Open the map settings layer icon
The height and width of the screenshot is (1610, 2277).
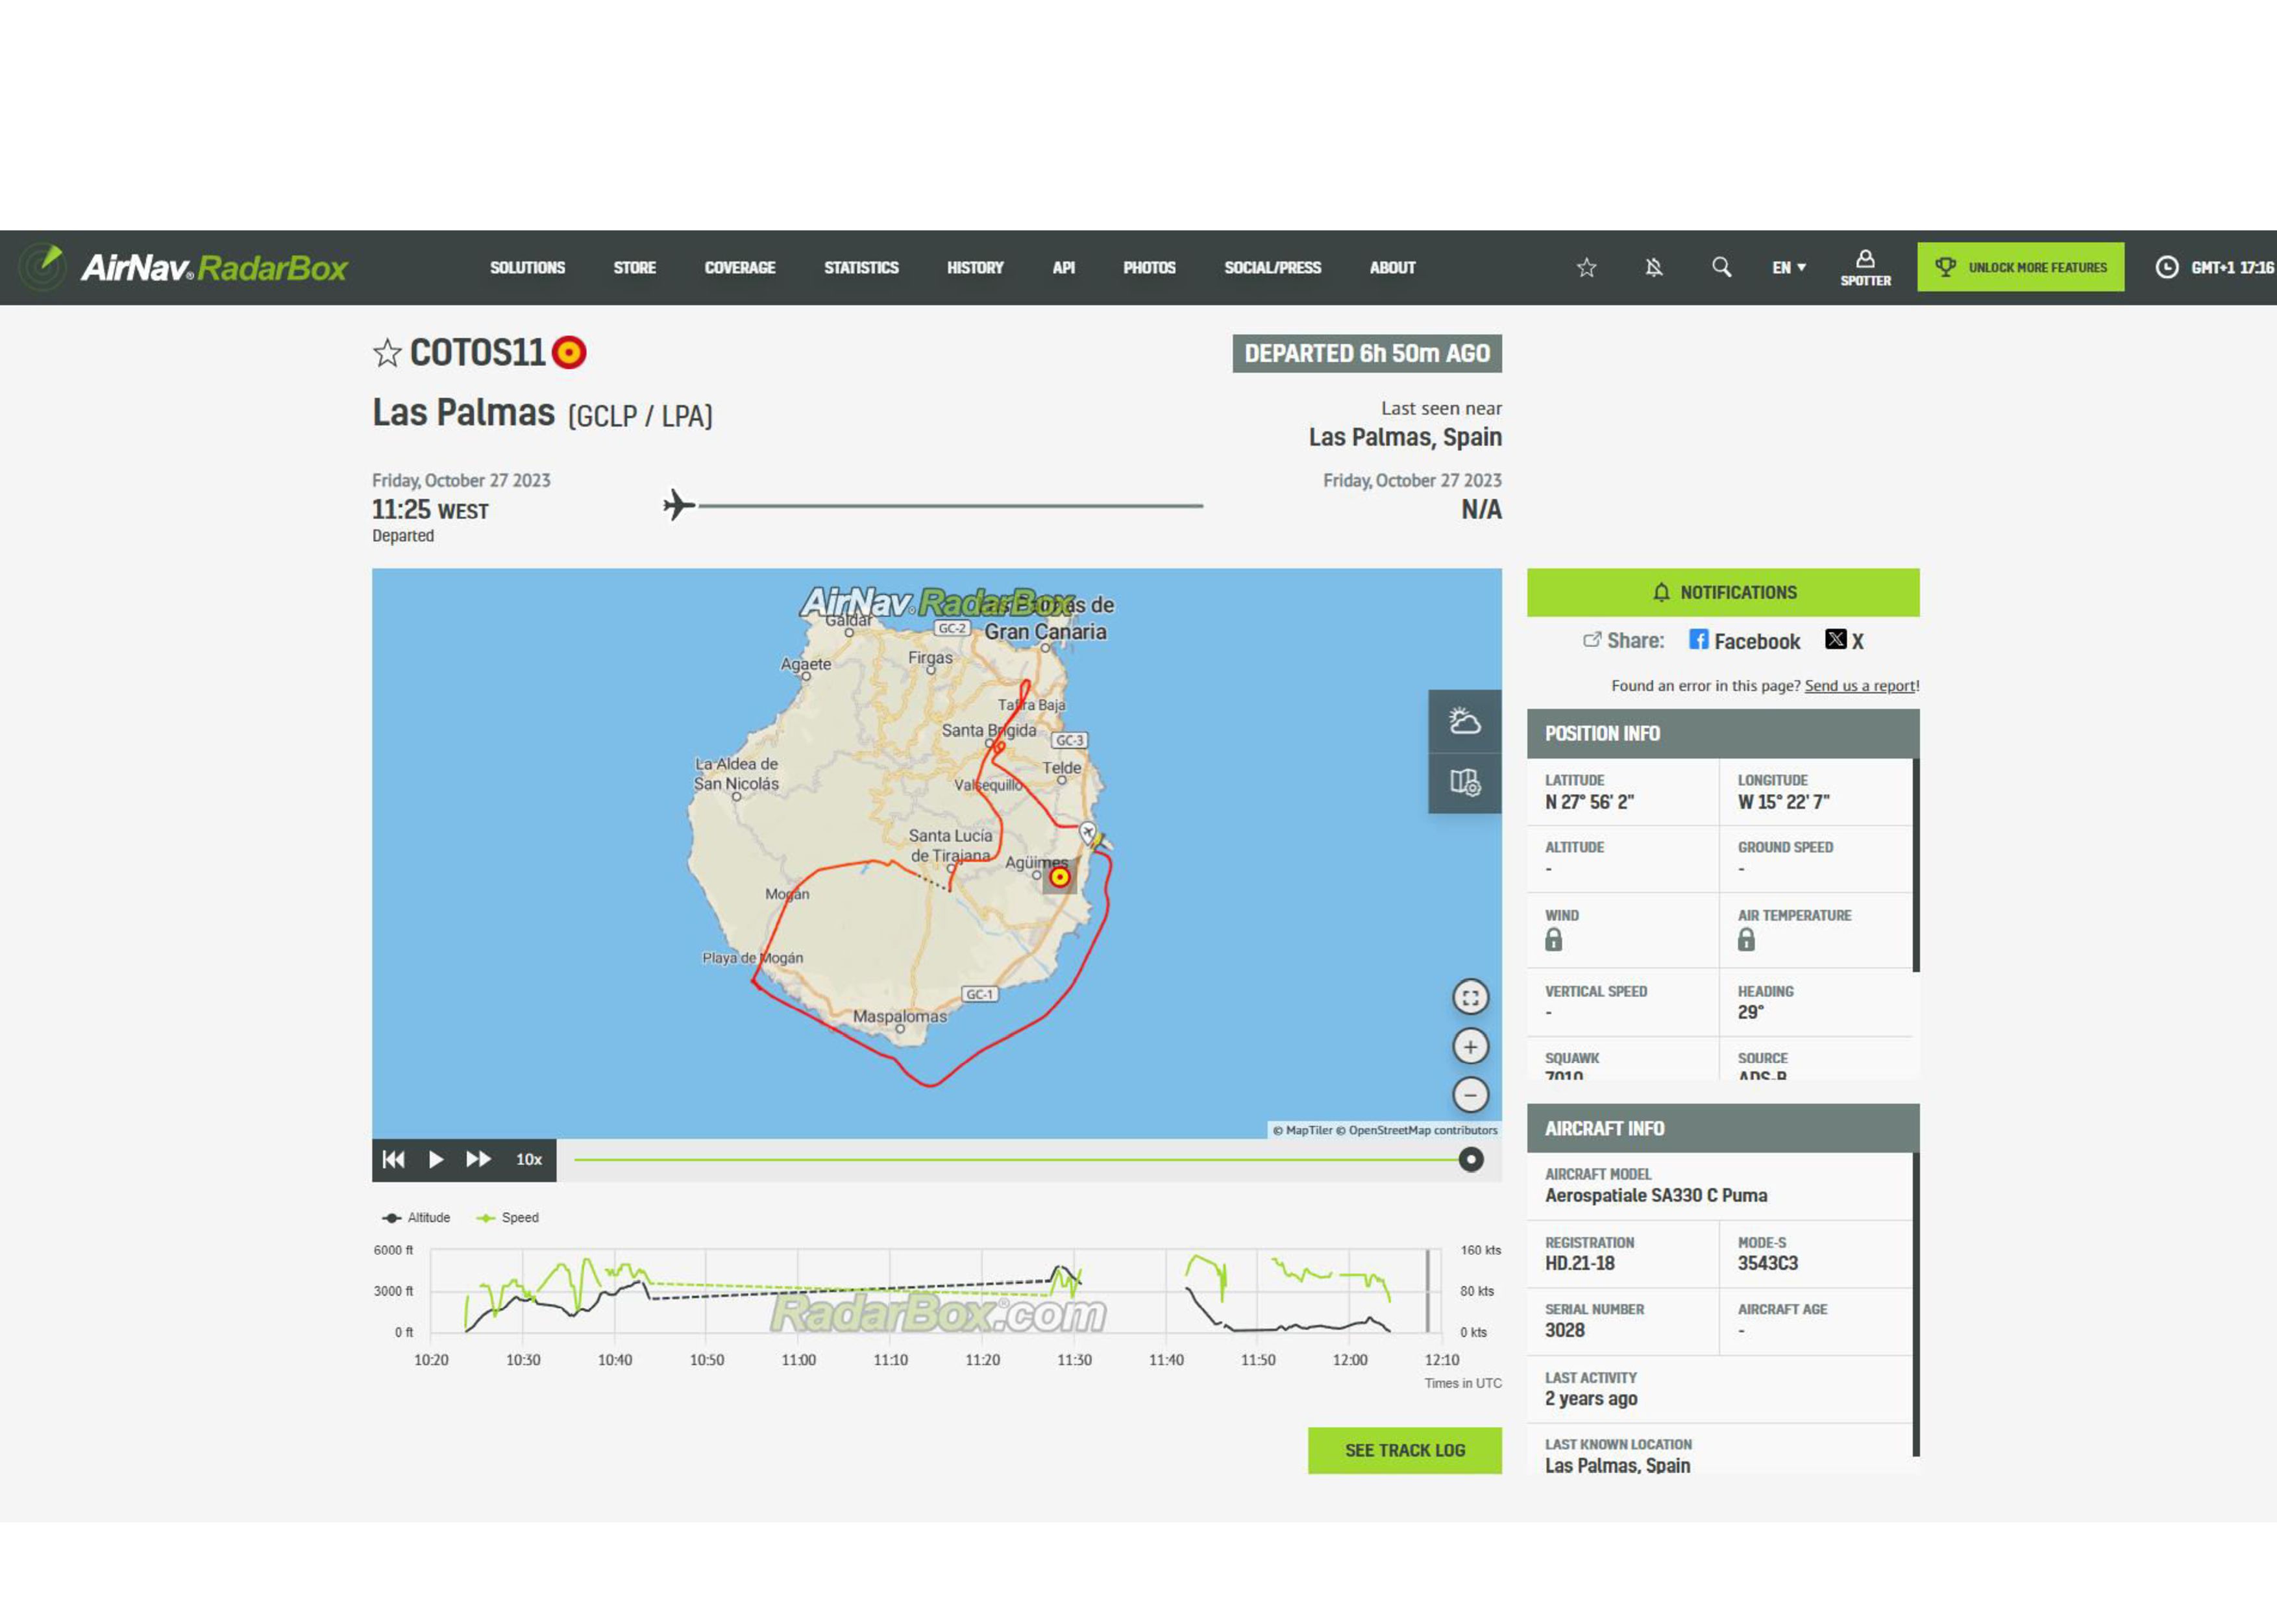tap(1464, 782)
